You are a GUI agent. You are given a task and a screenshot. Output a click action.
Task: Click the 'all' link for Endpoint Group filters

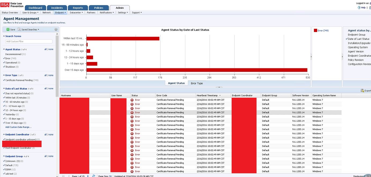[46, 156]
